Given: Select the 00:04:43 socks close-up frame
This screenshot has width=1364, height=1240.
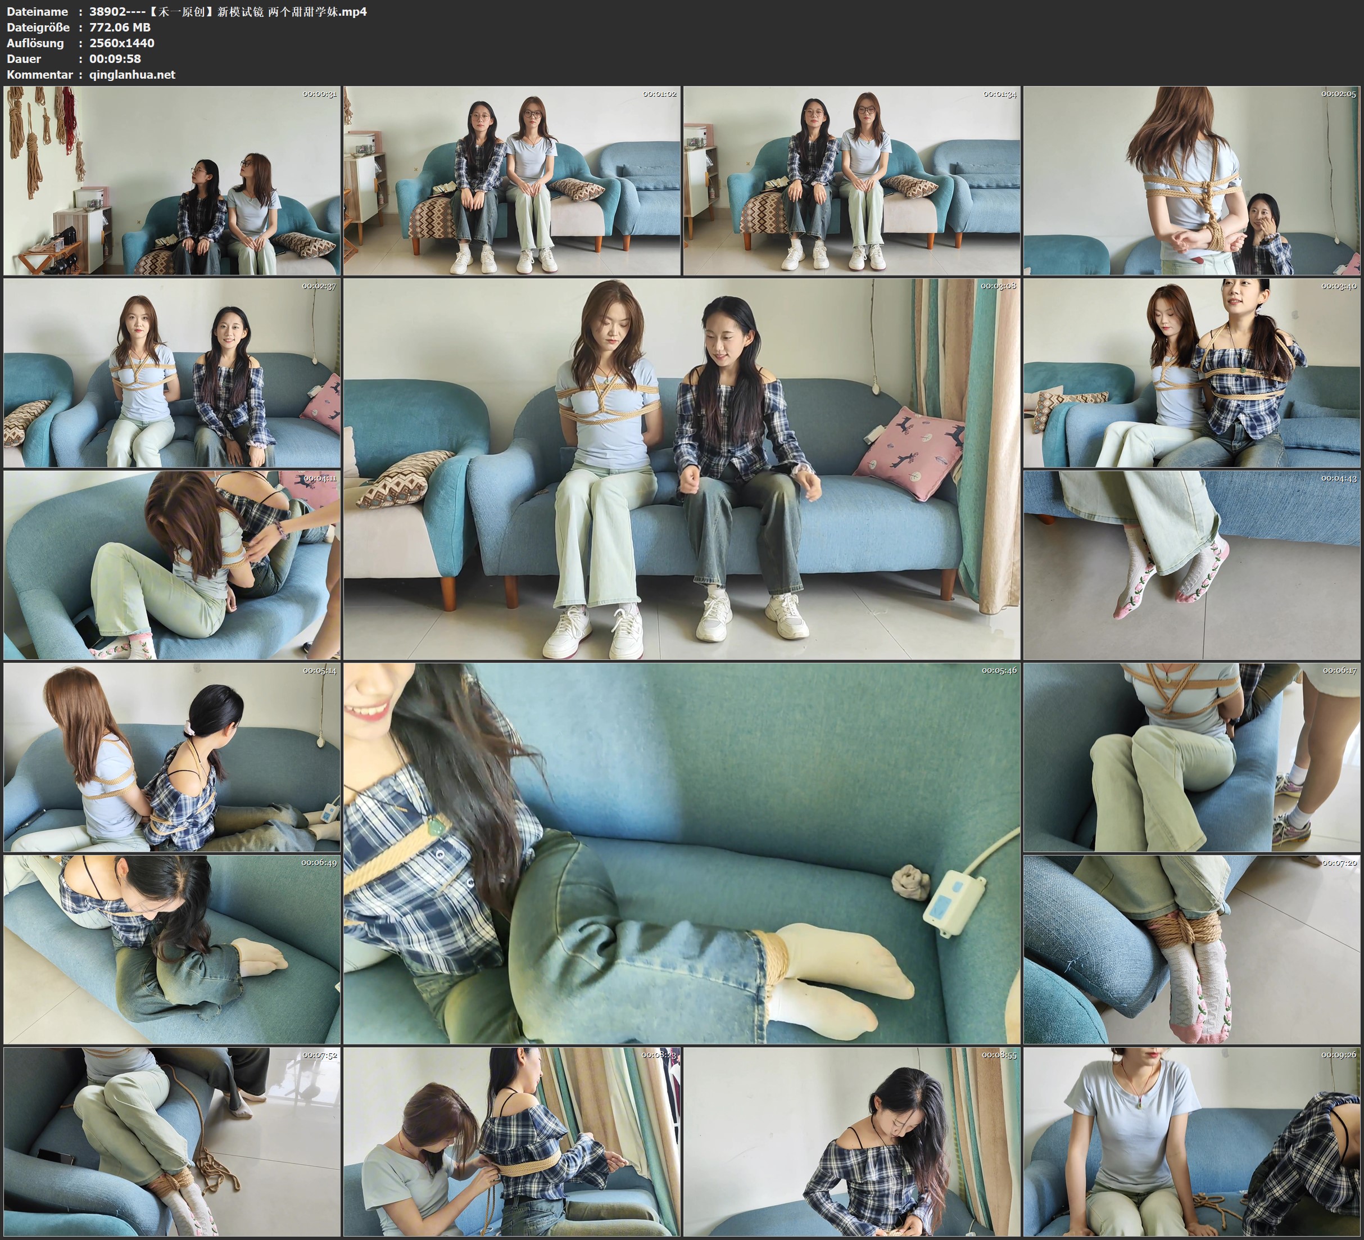Looking at the screenshot, I should 1192,565.
